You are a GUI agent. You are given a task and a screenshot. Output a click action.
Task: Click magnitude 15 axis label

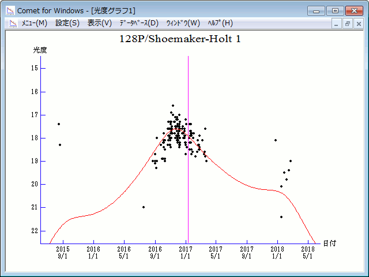point(35,68)
